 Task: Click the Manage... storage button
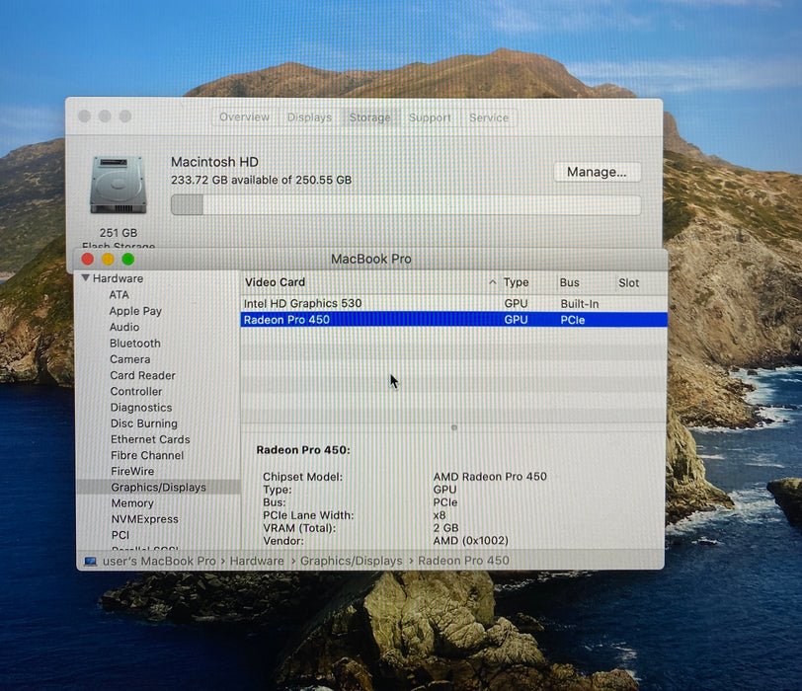597,172
